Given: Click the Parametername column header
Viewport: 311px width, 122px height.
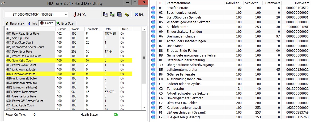Looking at the screenshot, I should [195, 3].
